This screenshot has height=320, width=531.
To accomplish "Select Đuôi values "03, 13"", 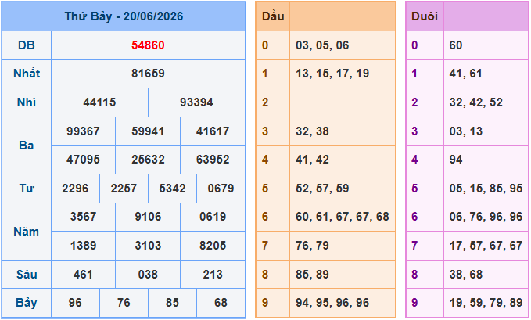I will pyautogui.click(x=466, y=131).
